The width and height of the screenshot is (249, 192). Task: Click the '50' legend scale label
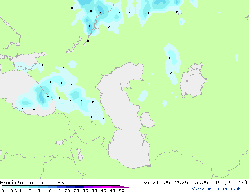[121, 190]
